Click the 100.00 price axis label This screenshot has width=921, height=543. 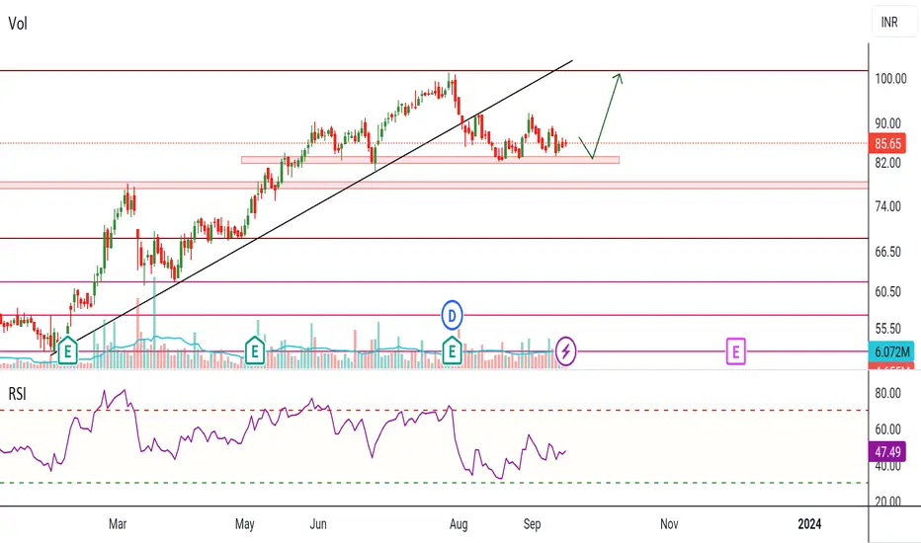click(890, 79)
